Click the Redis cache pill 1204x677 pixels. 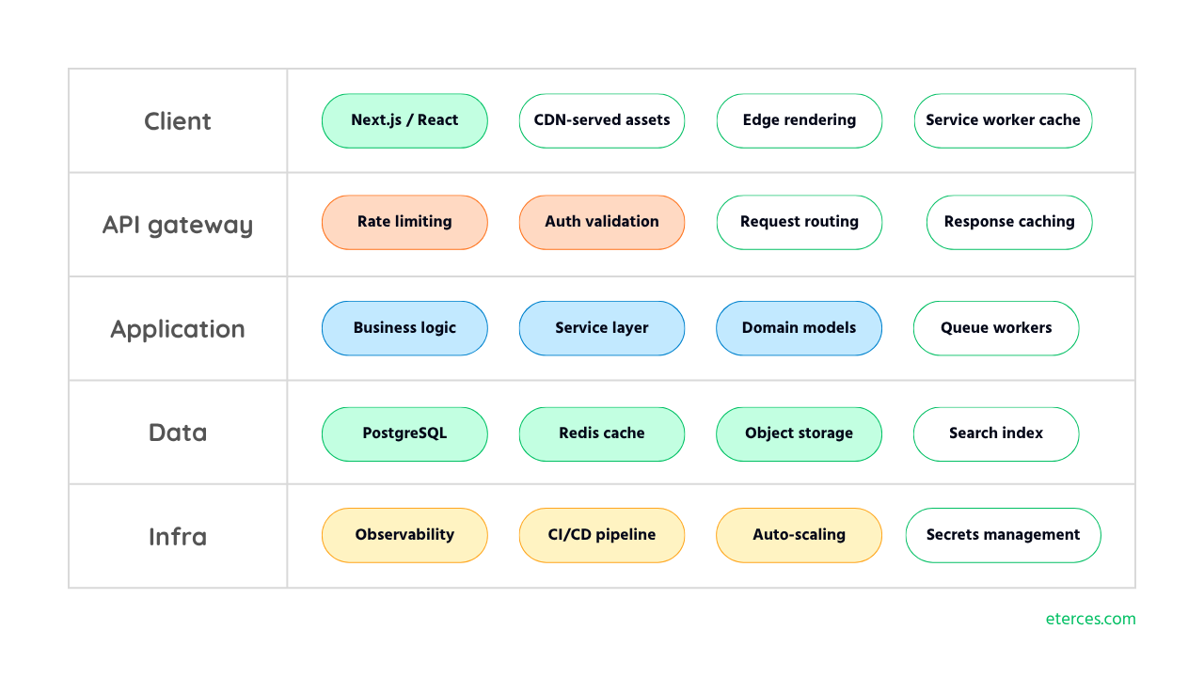coord(602,433)
